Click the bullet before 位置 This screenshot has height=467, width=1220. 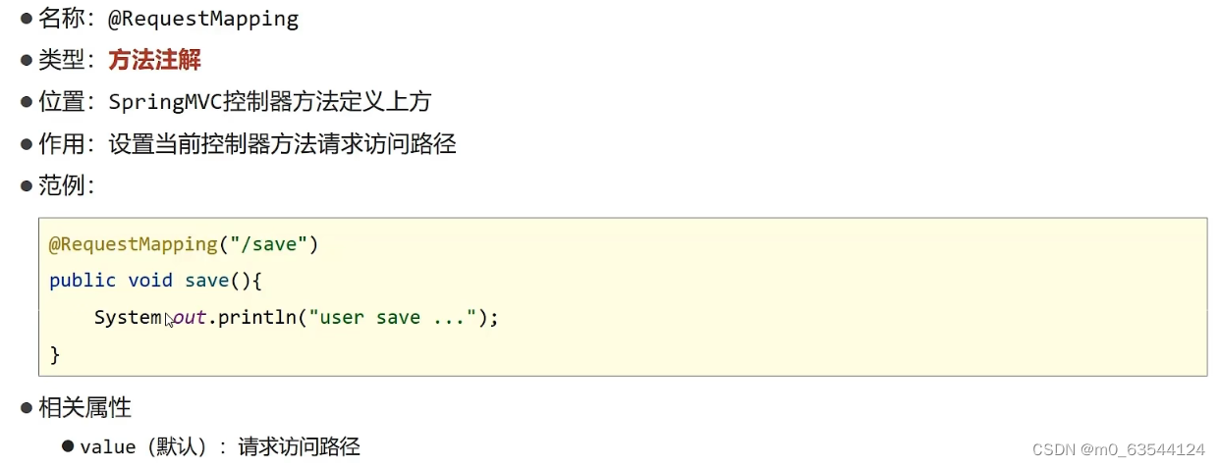pos(28,102)
